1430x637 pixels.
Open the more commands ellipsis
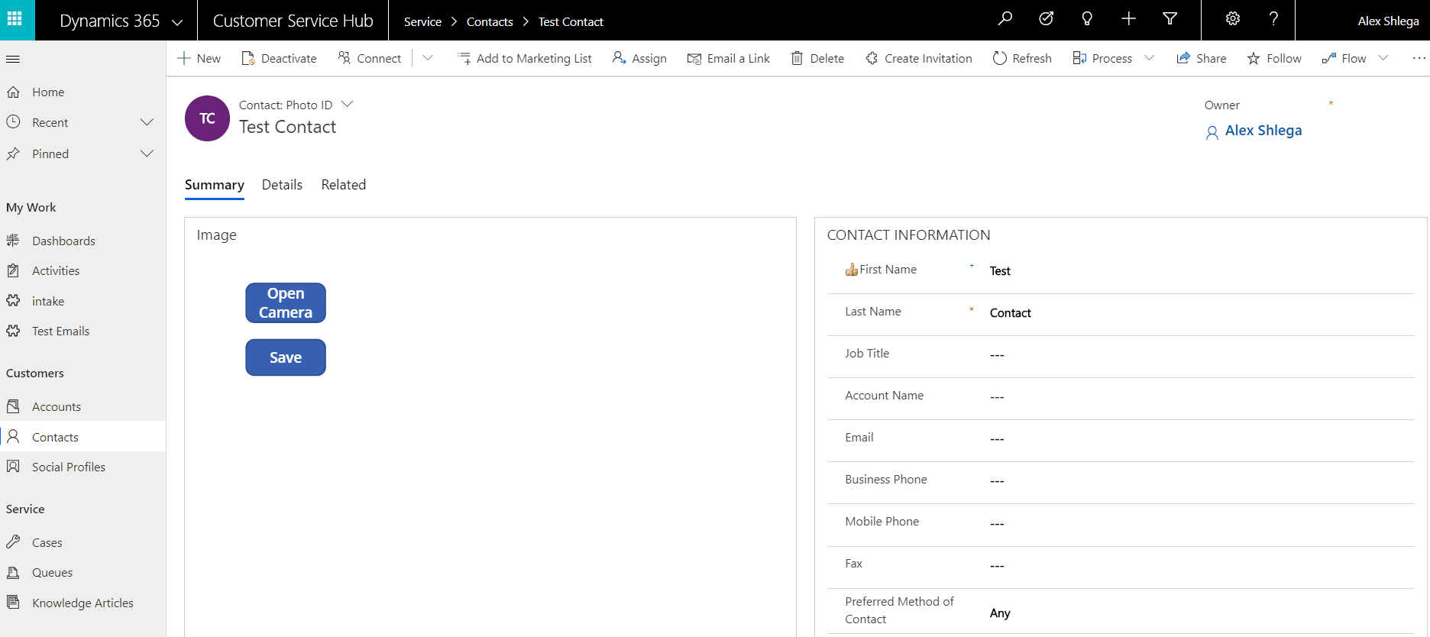point(1419,58)
